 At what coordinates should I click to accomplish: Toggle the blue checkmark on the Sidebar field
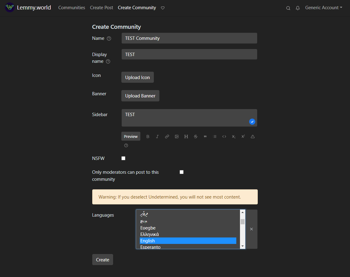click(252, 122)
